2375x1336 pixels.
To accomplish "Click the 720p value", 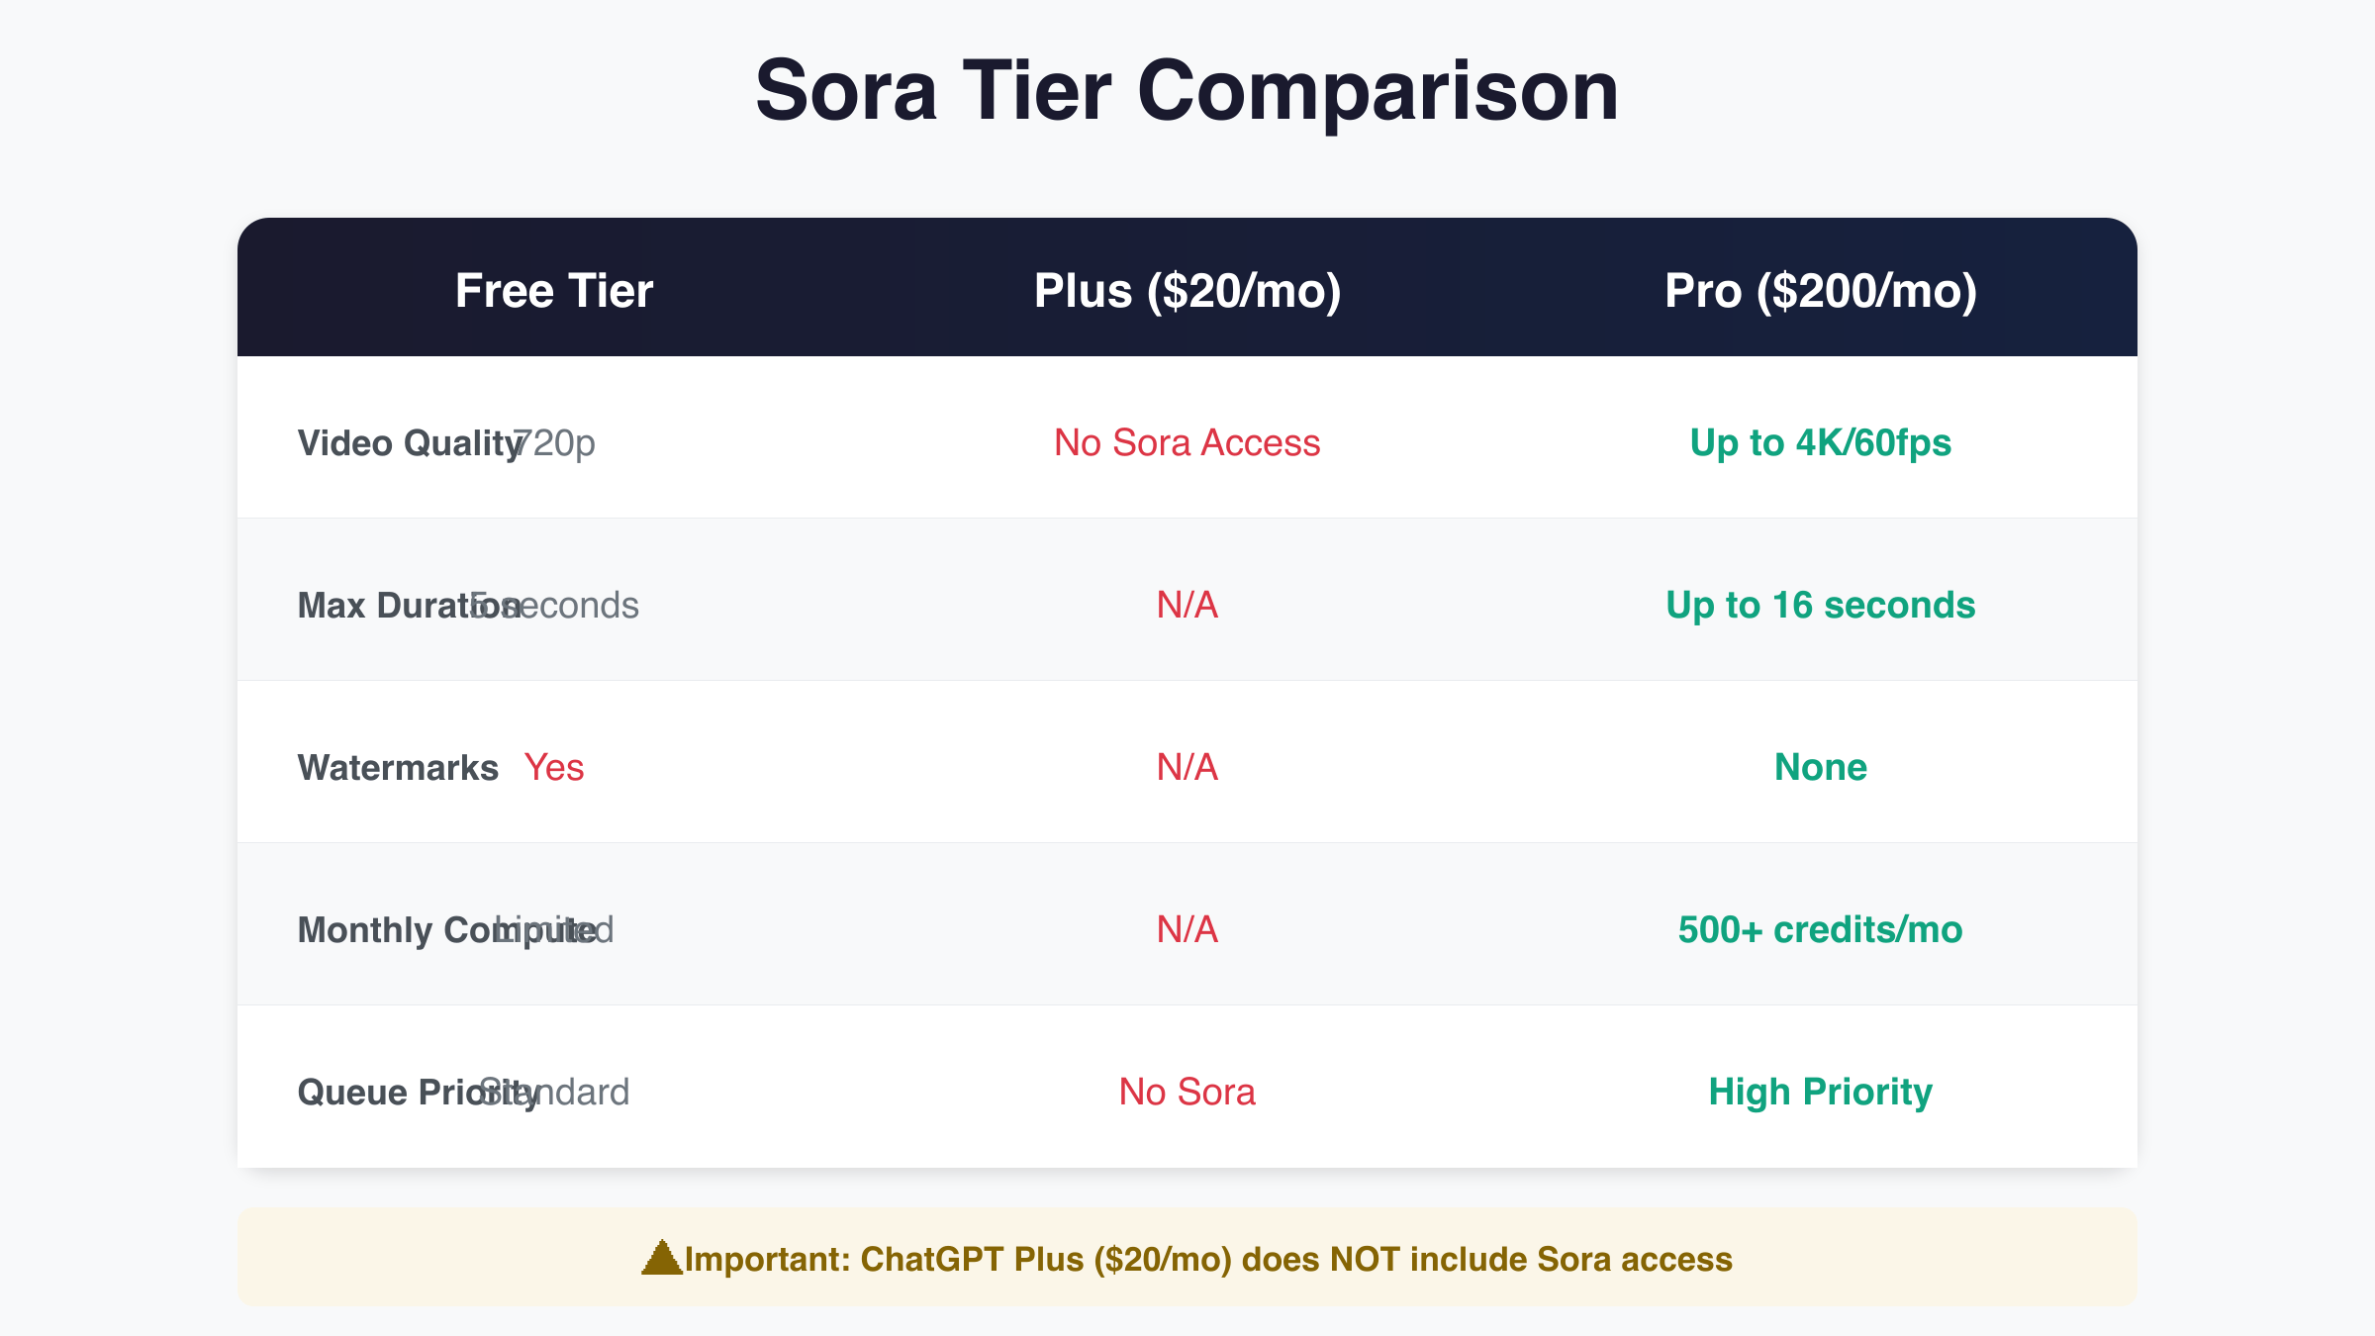I will click(x=562, y=443).
